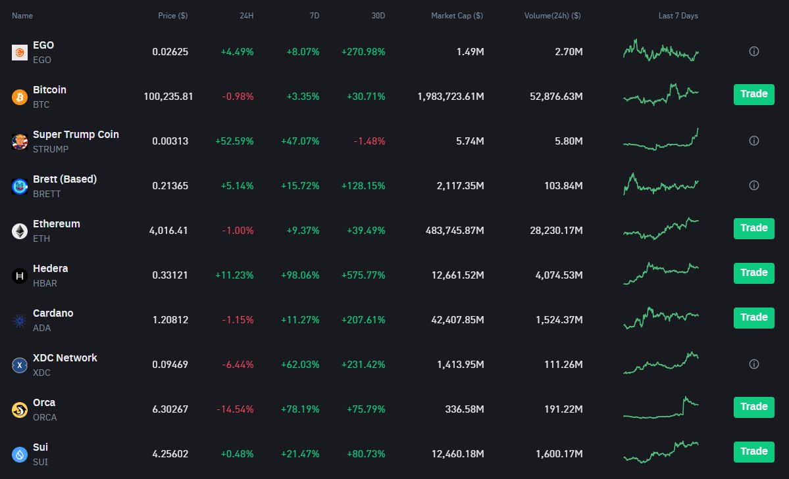Sort by the 7D column header

(315, 16)
